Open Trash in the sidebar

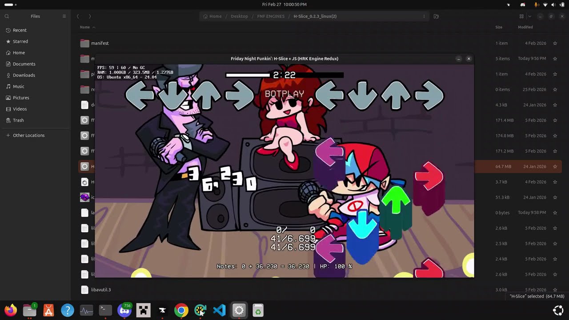point(35,120)
